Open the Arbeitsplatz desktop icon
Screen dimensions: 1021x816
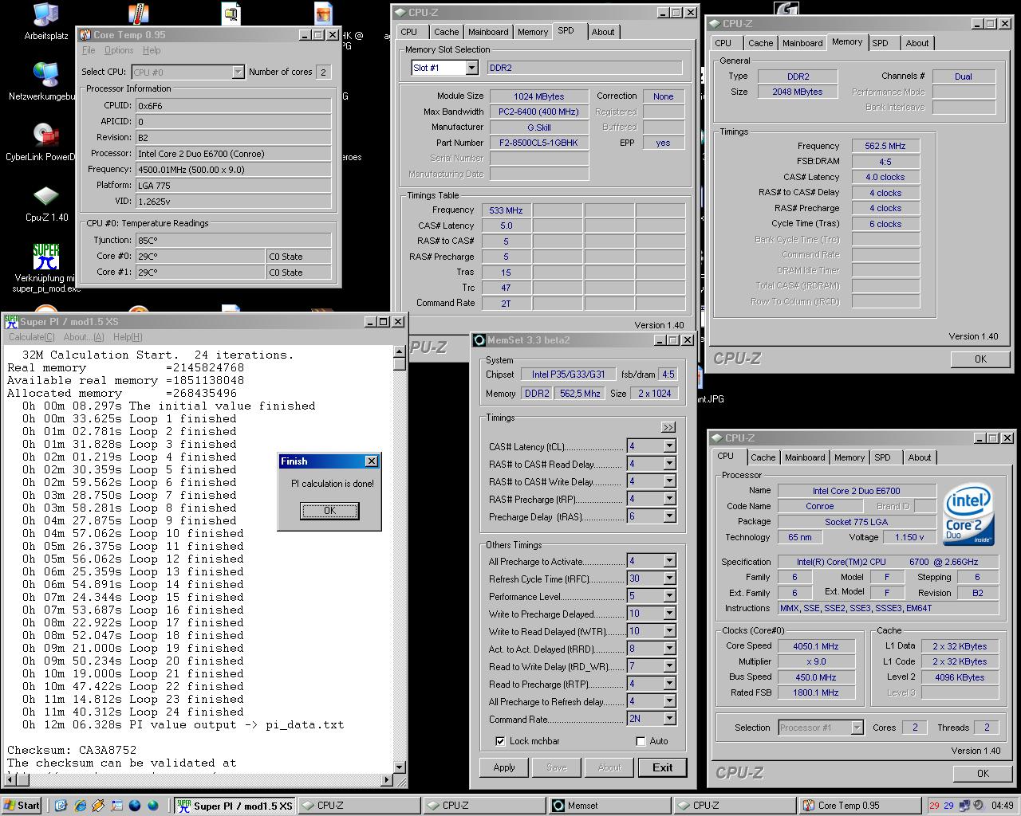45,22
